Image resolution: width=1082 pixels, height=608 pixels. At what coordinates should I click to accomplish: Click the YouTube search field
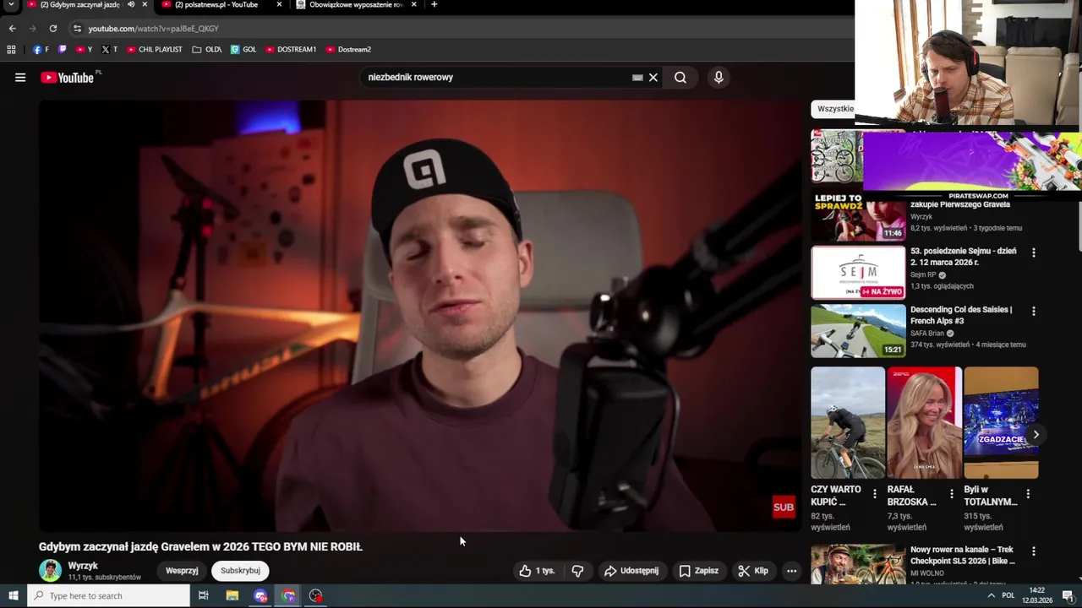[x=499, y=78]
